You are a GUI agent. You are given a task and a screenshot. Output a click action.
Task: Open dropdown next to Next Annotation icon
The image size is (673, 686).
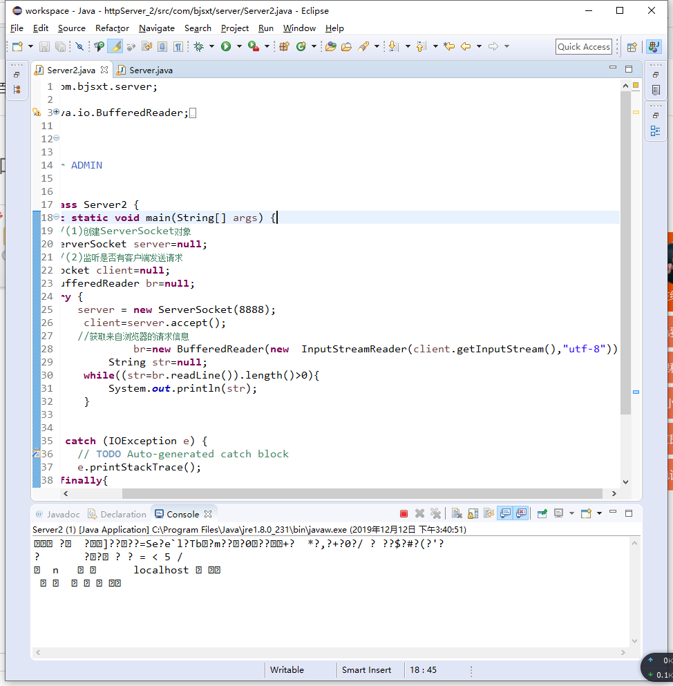click(408, 46)
